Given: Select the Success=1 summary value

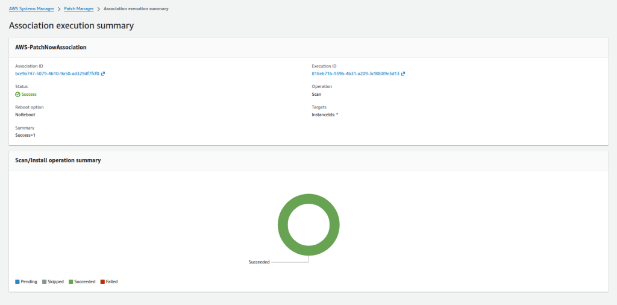Looking at the screenshot, I should pos(25,136).
